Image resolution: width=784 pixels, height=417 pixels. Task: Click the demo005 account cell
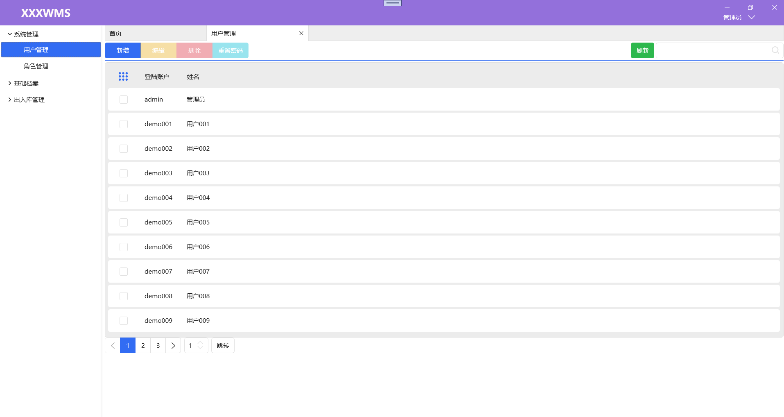[x=158, y=222]
